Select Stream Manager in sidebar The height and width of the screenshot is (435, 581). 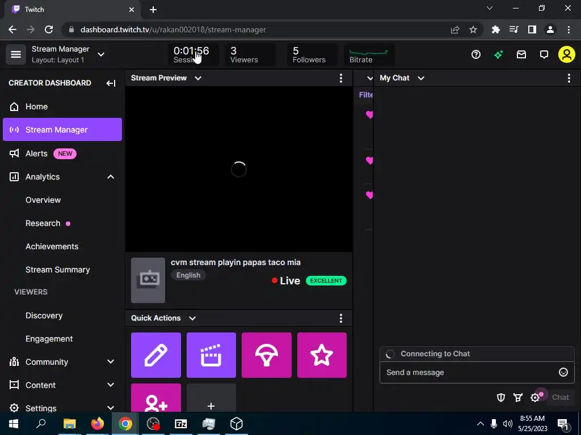[x=62, y=130]
